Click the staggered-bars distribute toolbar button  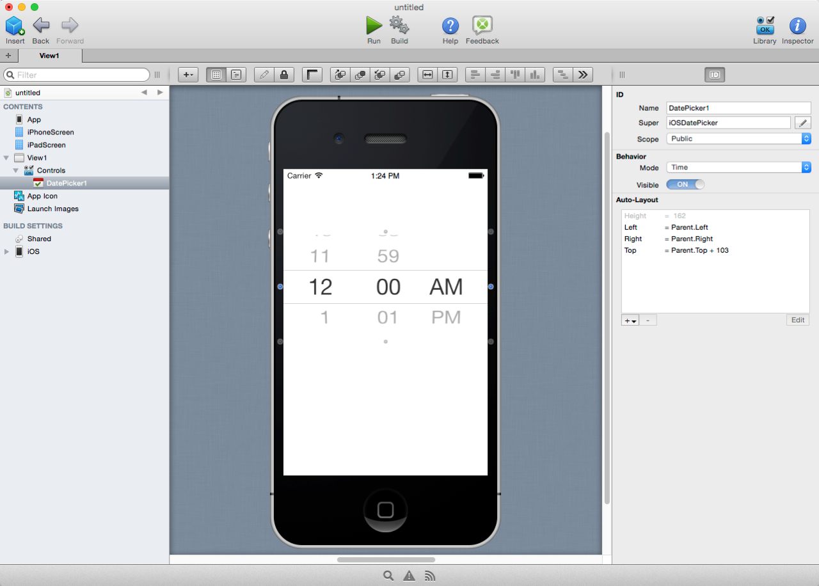pos(562,75)
